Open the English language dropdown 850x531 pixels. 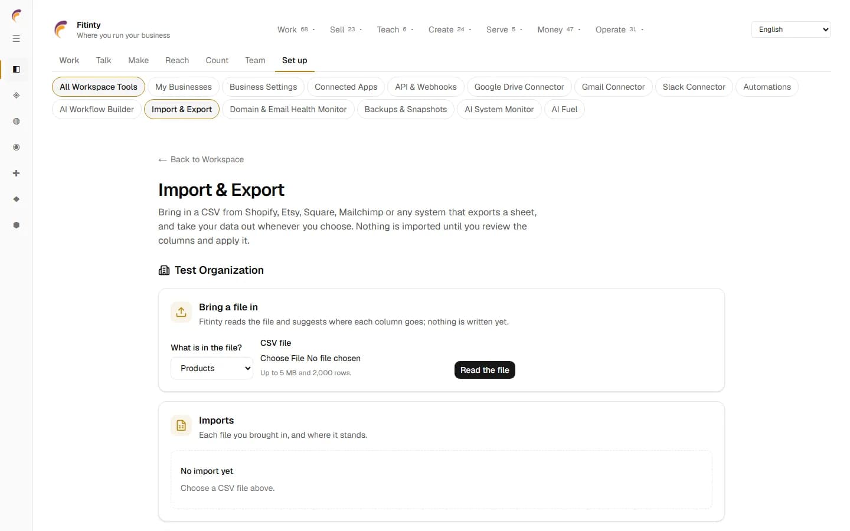coord(791,29)
